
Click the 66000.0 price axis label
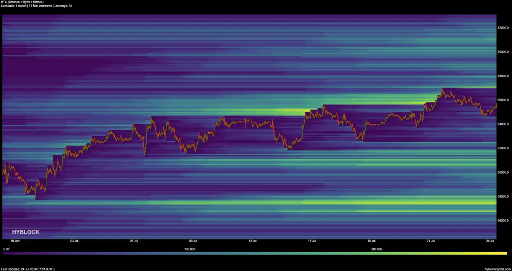503,100
